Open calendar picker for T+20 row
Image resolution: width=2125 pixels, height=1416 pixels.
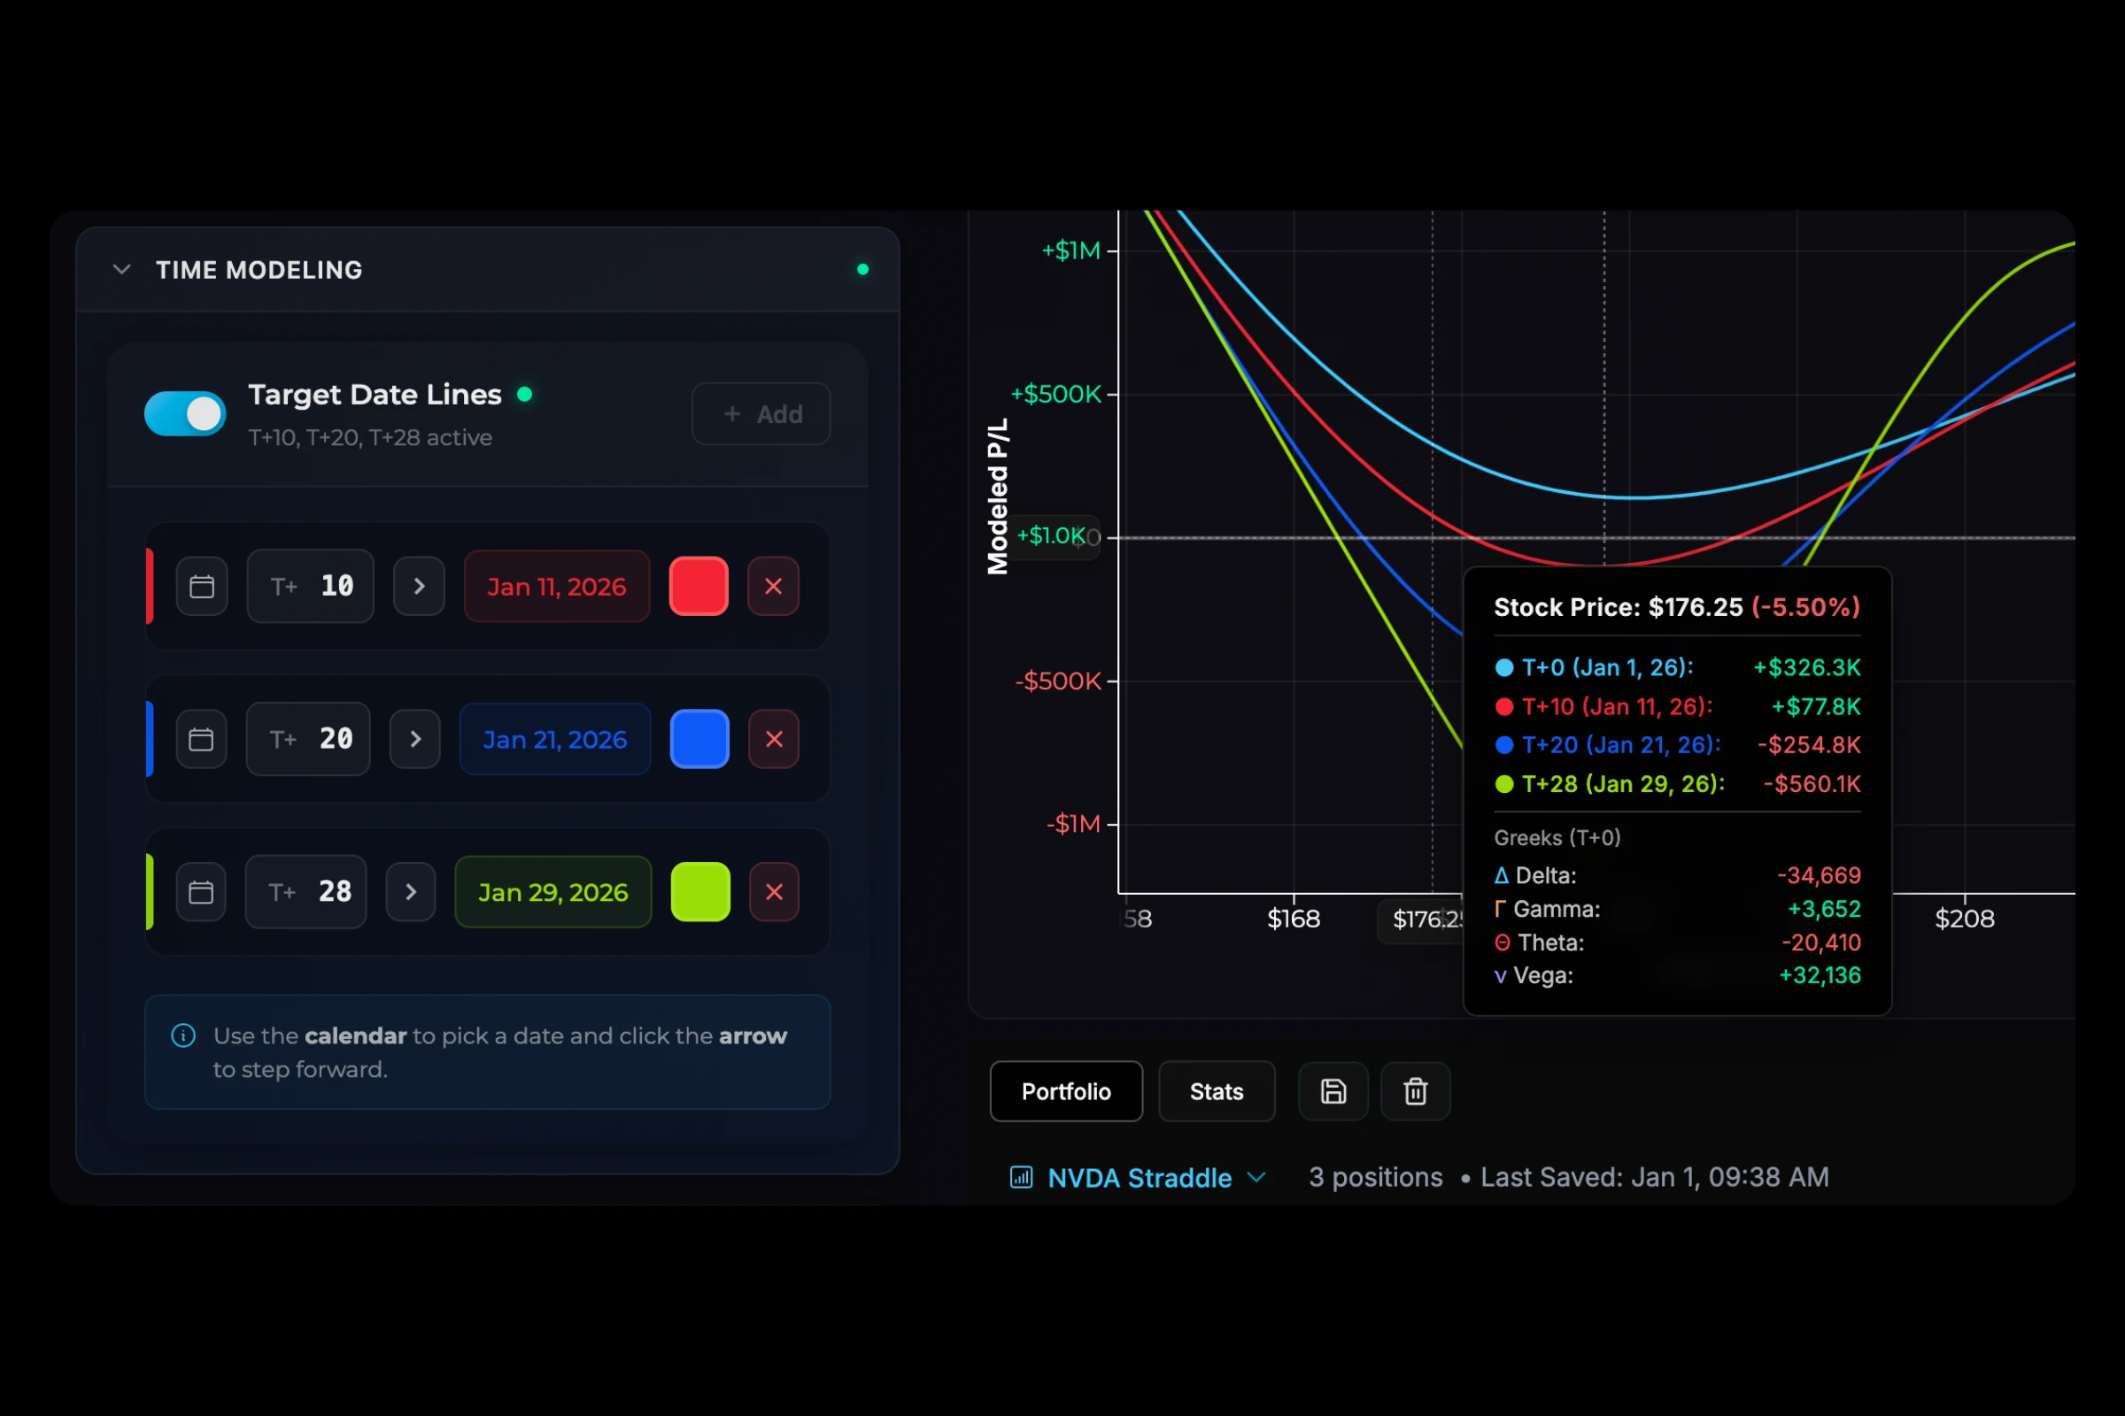point(201,740)
